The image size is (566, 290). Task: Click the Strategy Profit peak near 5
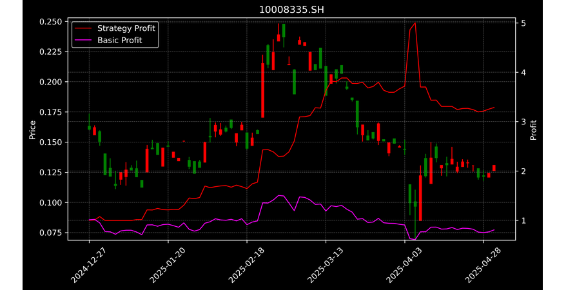tap(415, 23)
